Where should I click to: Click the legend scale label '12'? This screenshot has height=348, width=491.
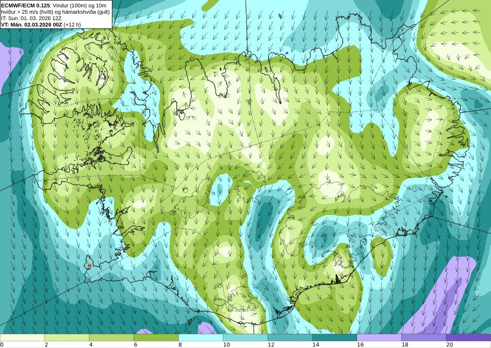point(271,345)
